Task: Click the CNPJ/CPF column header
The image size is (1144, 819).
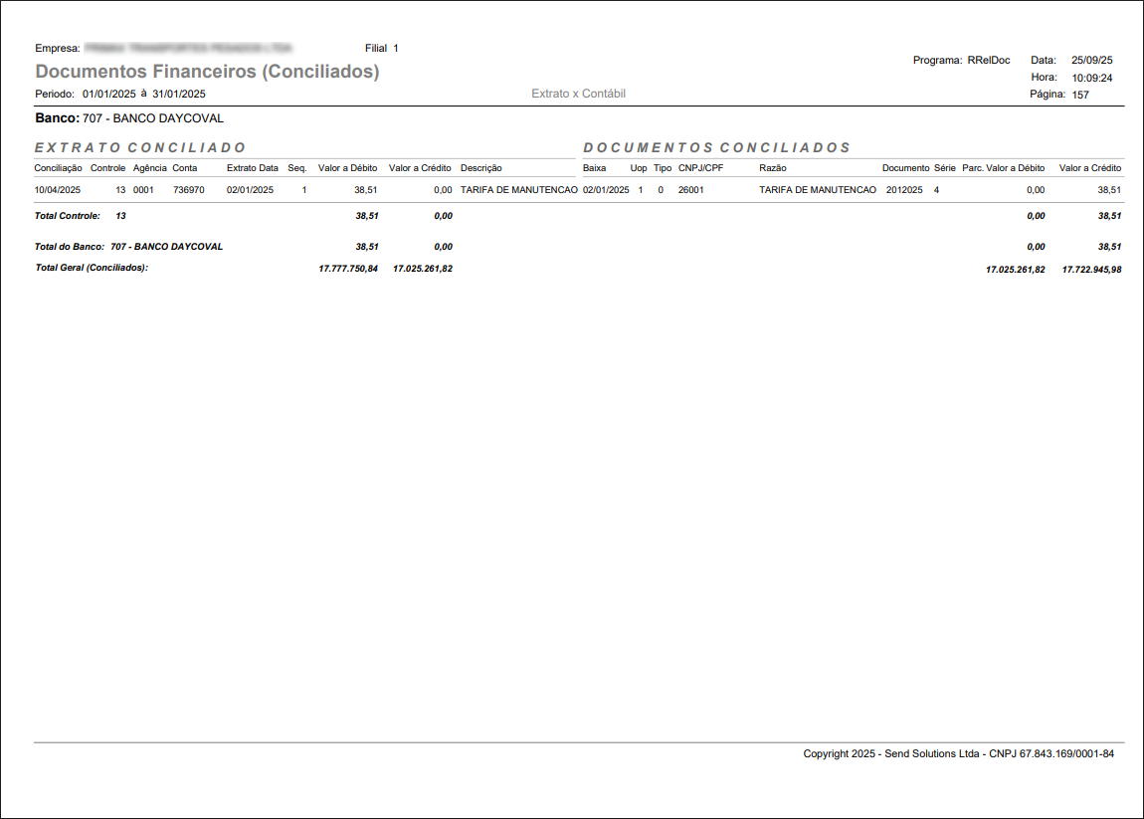Action: pyautogui.click(x=700, y=168)
